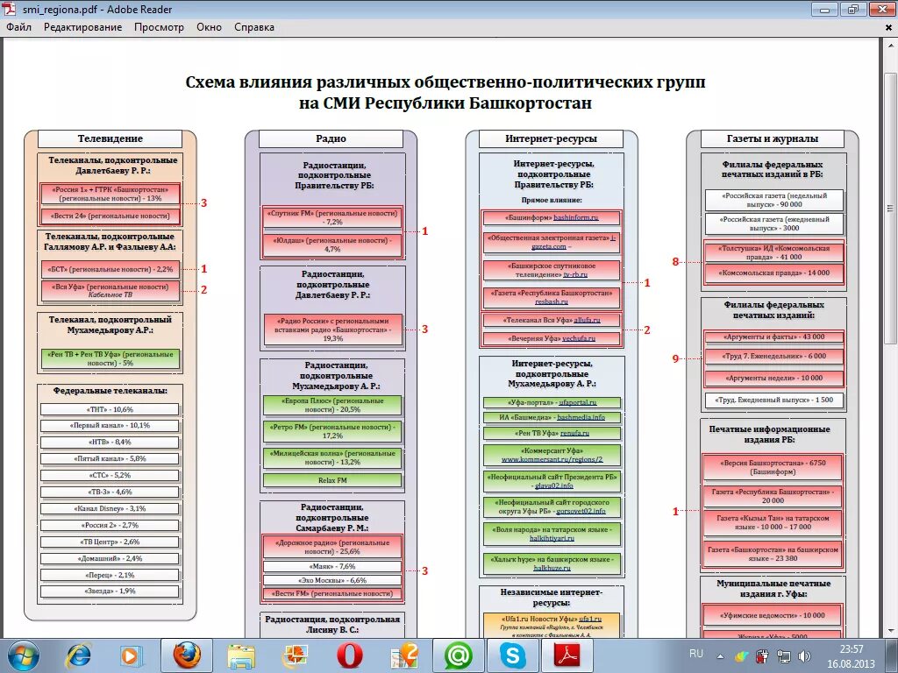This screenshot has width=898, height=673.
Task: Open the allufa.ru link
Action: pyautogui.click(x=587, y=320)
